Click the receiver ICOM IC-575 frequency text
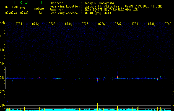 click(111, 10)
